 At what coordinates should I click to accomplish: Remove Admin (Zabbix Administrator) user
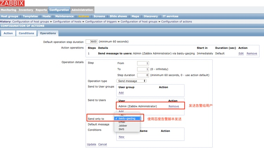[174, 106]
